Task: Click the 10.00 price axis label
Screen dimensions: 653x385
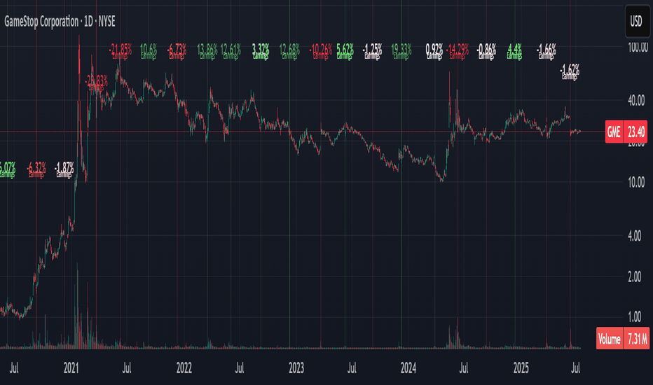Action: click(636, 182)
